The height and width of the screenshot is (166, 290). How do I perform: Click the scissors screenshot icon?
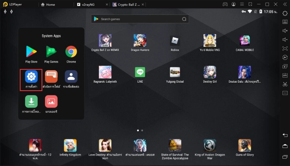pyautogui.click(x=285, y=84)
